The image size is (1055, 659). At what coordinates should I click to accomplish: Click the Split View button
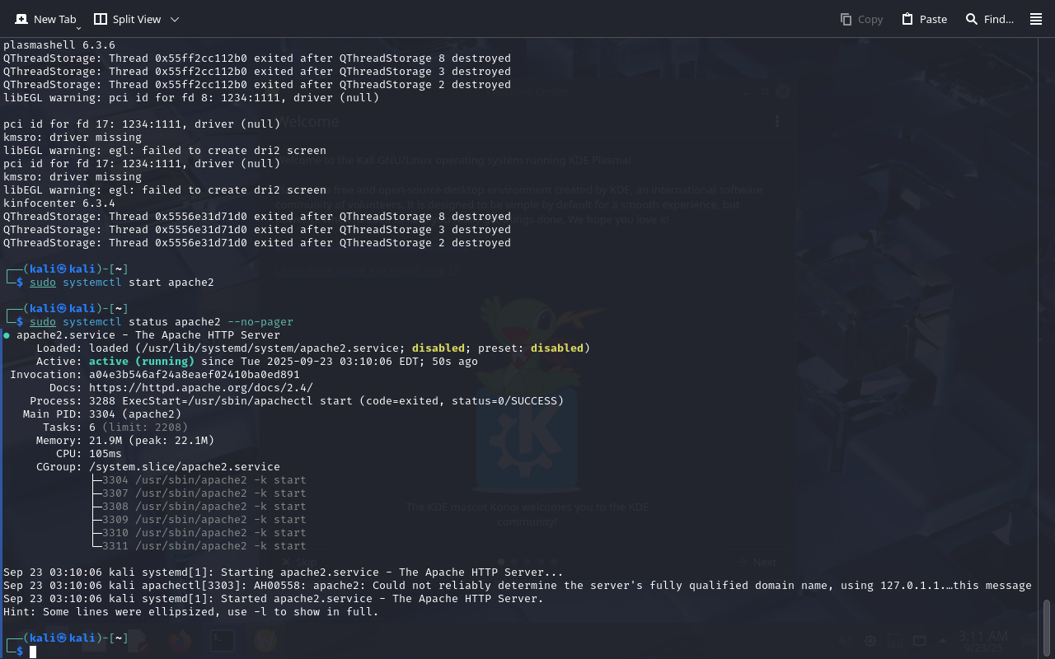[128, 19]
